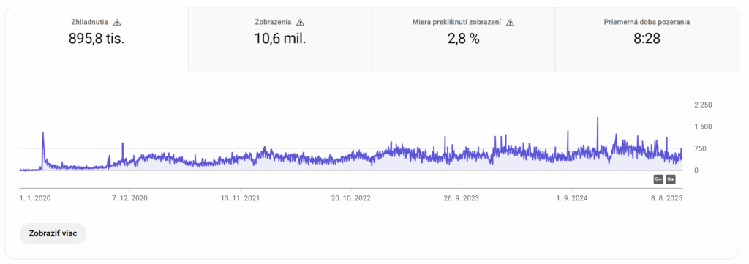Click the 13. 11. 2021 date label

(240, 197)
